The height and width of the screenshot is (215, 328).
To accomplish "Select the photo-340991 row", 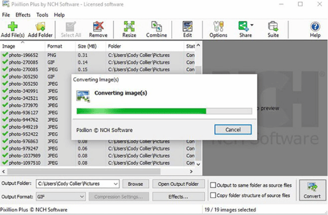I will point(36,91).
